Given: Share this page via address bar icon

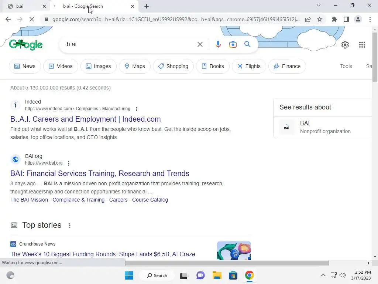Looking at the screenshot, I should pyautogui.click(x=308, y=19).
